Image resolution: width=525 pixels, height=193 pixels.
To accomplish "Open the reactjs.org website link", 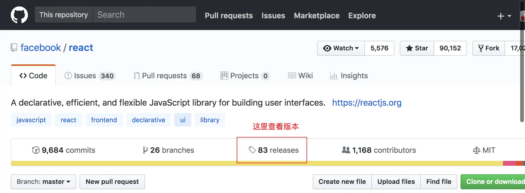I will 367,103.
